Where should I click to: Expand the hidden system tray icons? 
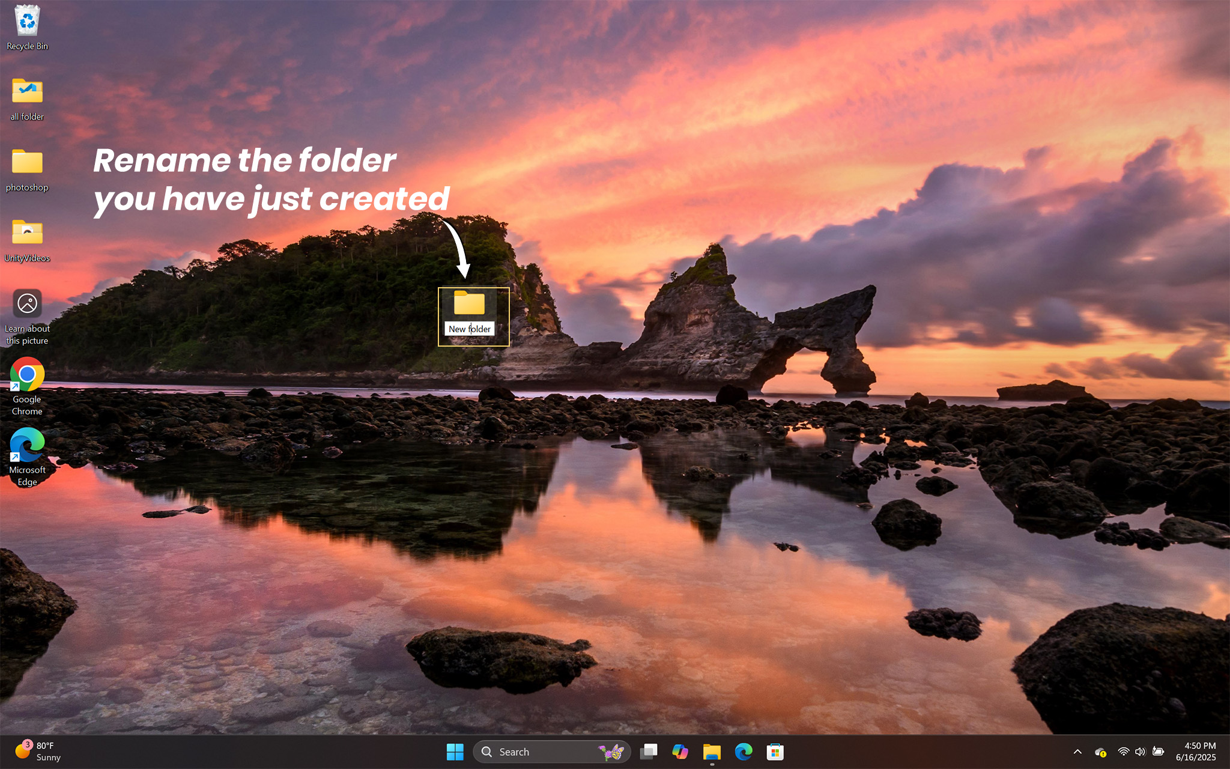(1077, 752)
